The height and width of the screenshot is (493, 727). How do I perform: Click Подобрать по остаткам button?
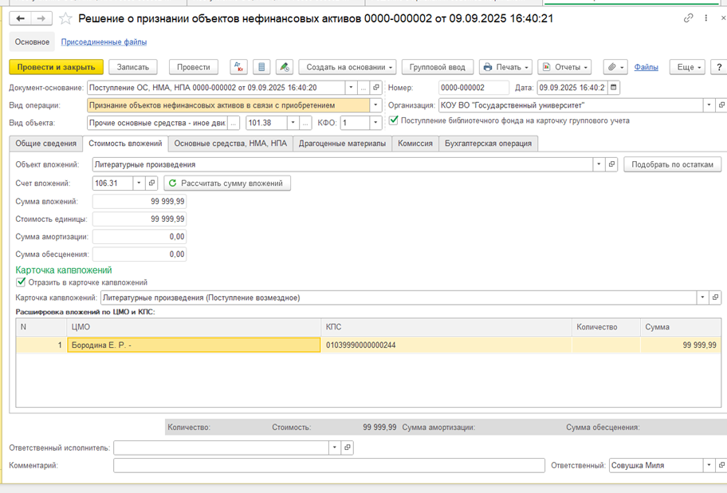tap(672, 164)
